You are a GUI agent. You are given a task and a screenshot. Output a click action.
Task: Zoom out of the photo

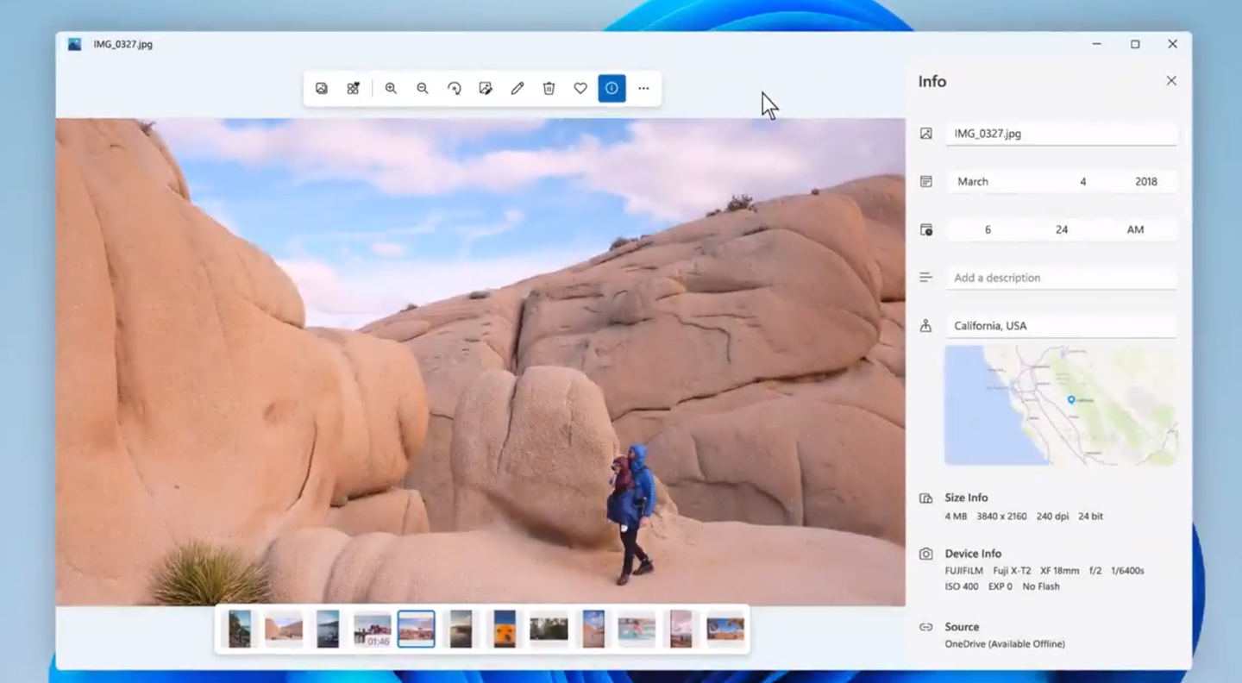(423, 88)
